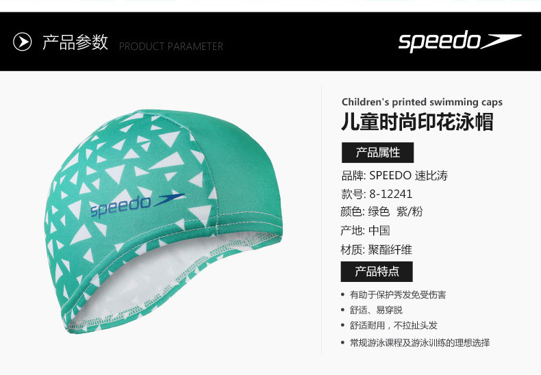Click the blue boomerang mark on cap
The width and height of the screenshot is (541, 375).
tap(169, 200)
